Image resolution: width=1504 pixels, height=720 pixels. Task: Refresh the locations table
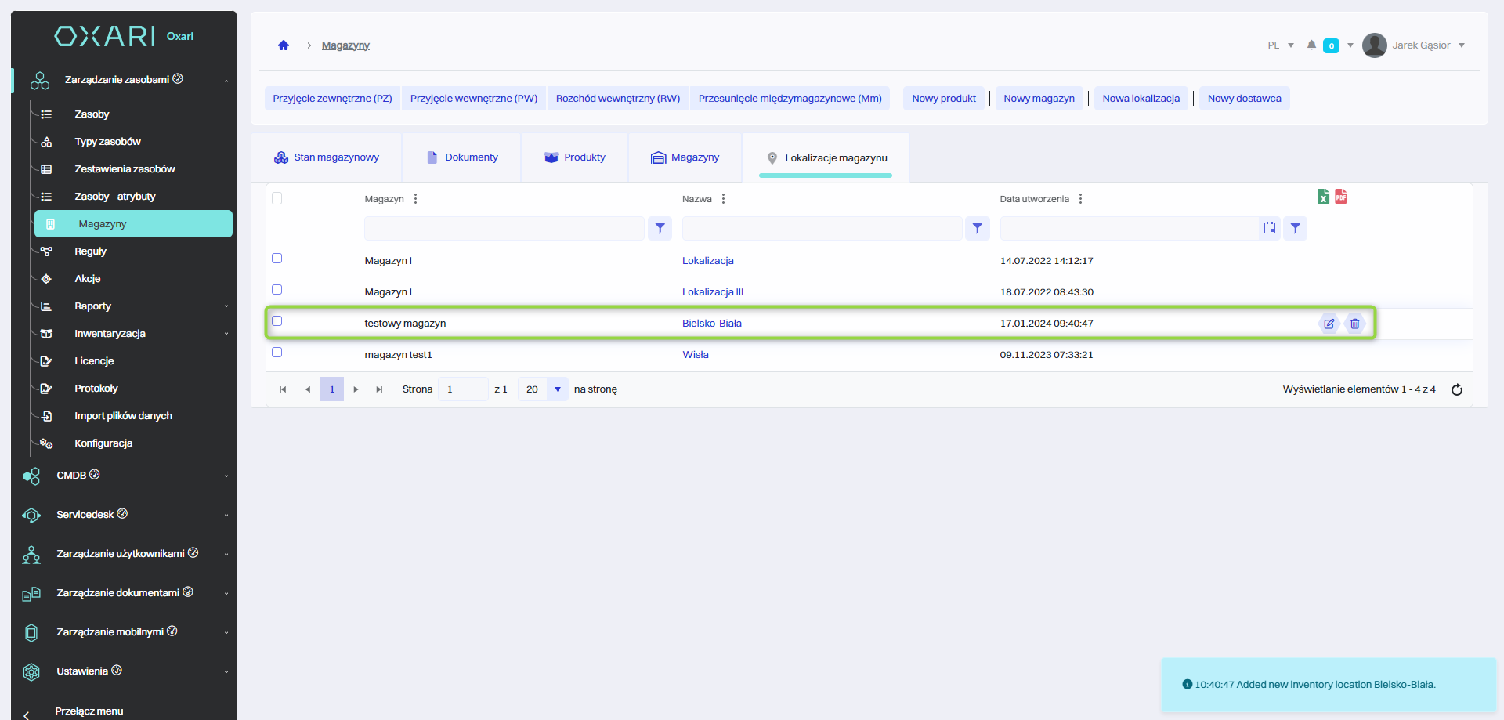click(x=1457, y=389)
